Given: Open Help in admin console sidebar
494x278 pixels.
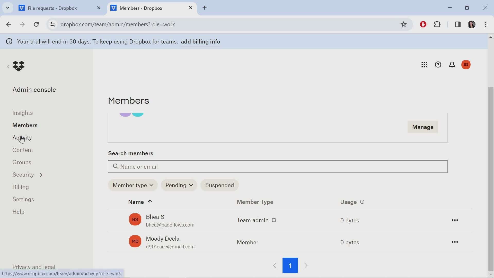Looking at the screenshot, I should pos(18,212).
